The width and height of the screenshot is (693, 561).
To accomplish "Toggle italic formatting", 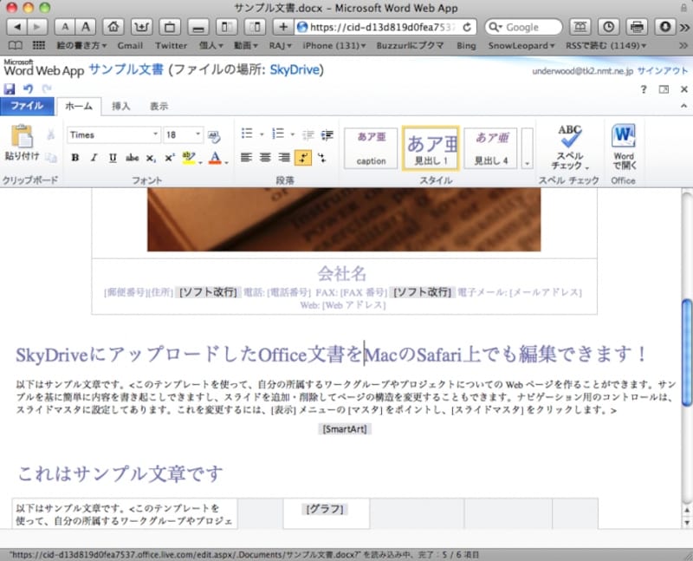I will pyautogui.click(x=93, y=158).
